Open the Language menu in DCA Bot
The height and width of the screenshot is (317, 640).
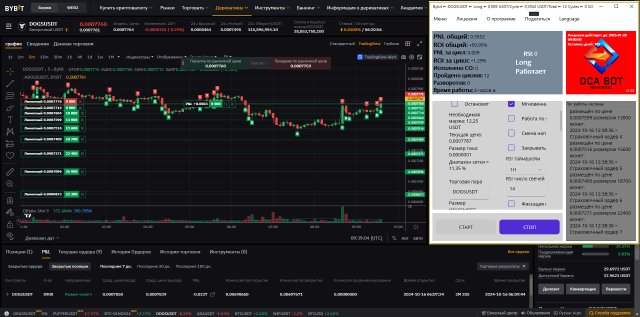(x=569, y=19)
